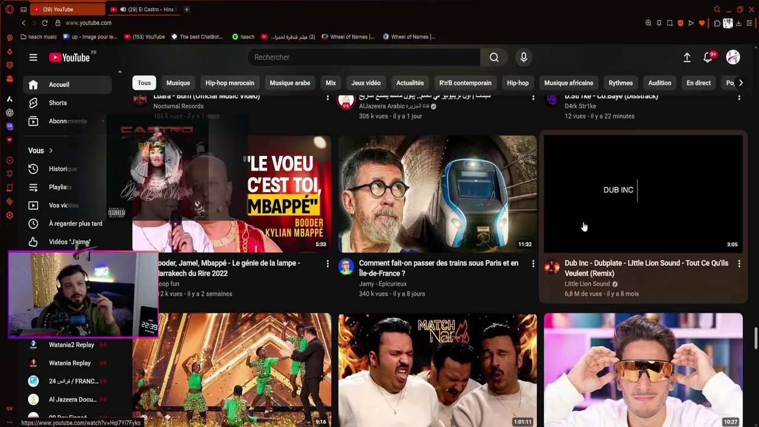Expand the Vous section
The width and height of the screenshot is (759, 427).
[x=41, y=151]
